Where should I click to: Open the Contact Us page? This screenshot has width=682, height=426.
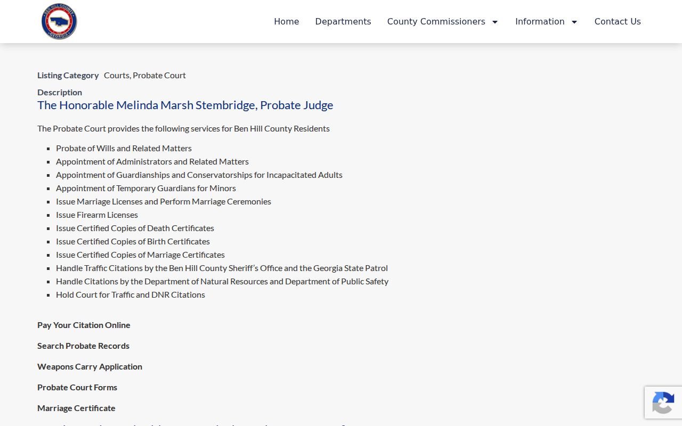tap(618, 21)
